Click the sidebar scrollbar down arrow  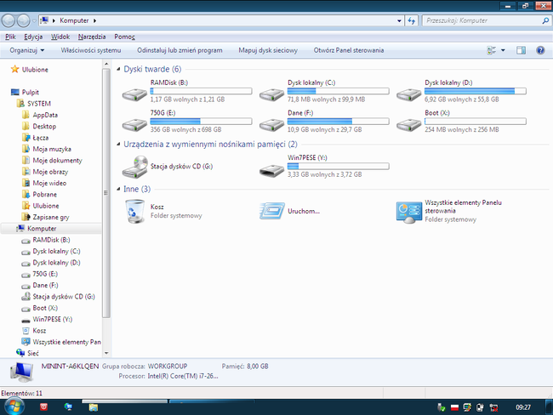pyautogui.click(x=106, y=353)
